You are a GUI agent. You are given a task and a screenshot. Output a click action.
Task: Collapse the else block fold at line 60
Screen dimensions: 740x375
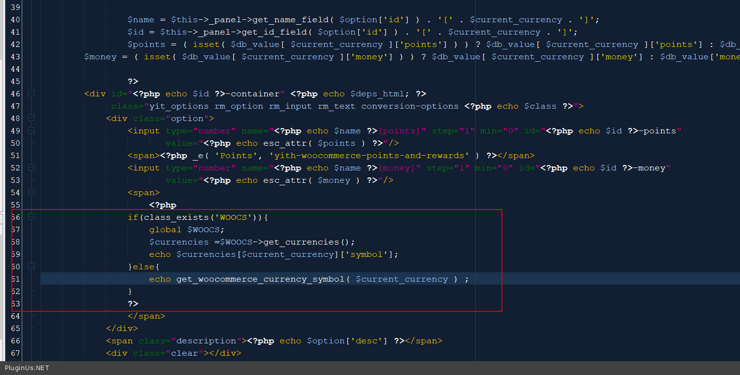click(x=31, y=266)
